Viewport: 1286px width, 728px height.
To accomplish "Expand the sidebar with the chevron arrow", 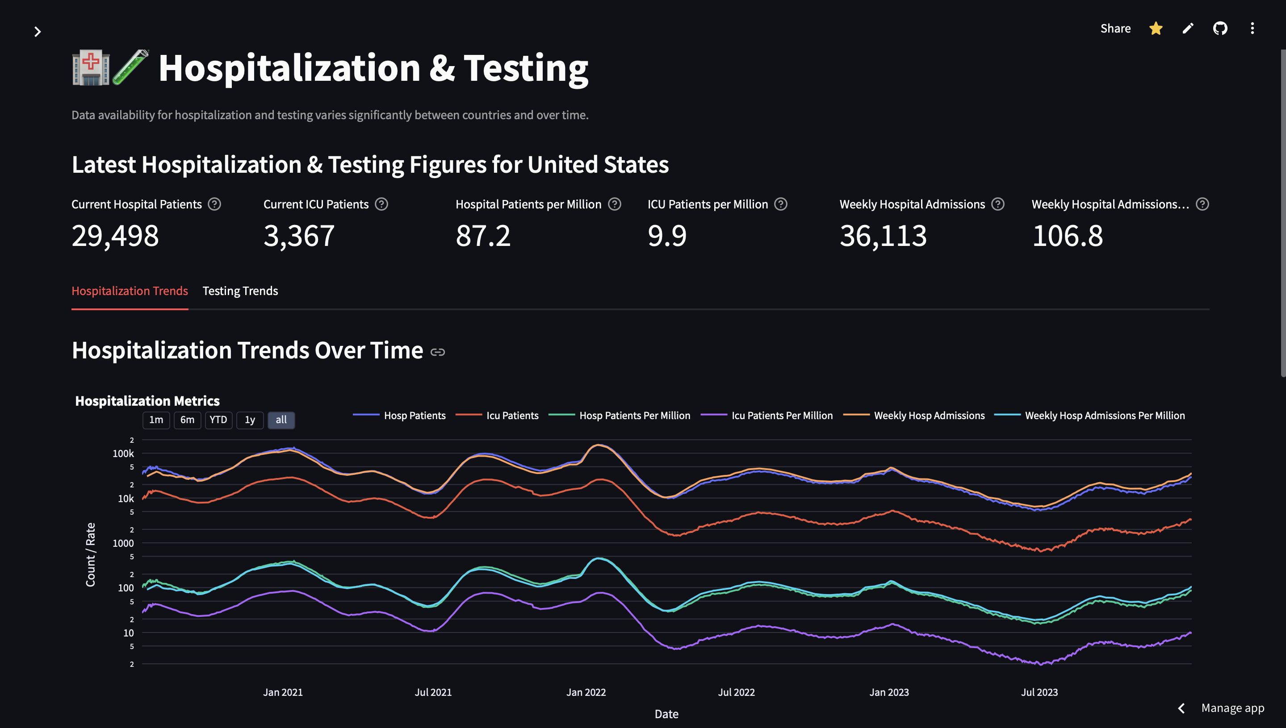I will click(x=37, y=32).
